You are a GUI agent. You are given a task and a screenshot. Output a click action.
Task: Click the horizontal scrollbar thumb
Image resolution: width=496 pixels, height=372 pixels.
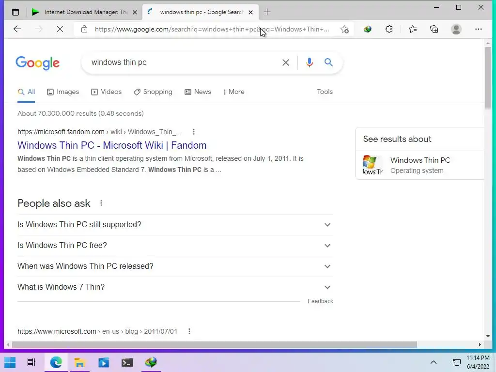[215, 344]
